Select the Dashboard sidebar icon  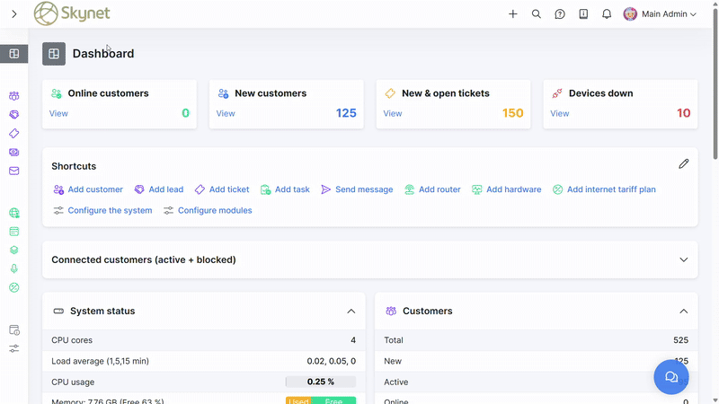click(14, 54)
